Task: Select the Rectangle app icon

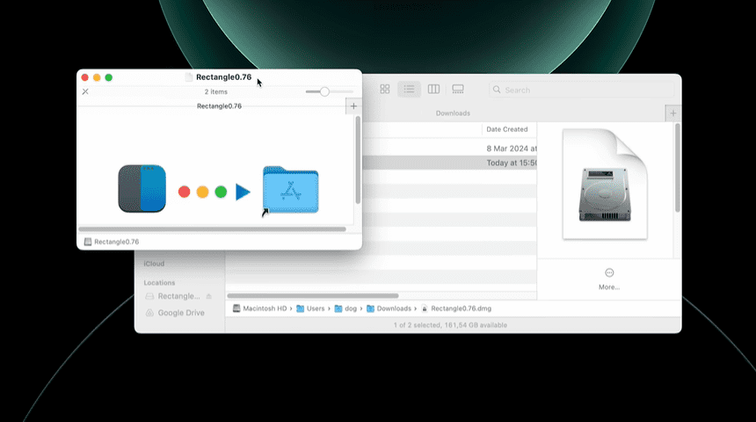Action: [x=142, y=188]
